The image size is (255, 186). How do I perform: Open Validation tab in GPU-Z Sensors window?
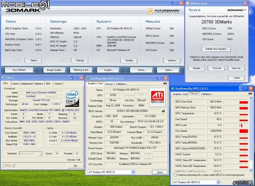coord(206,94)
